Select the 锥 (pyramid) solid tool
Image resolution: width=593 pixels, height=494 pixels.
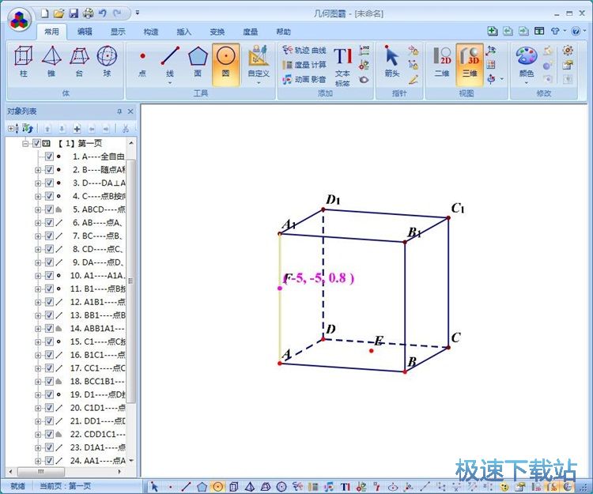[52, 61]
